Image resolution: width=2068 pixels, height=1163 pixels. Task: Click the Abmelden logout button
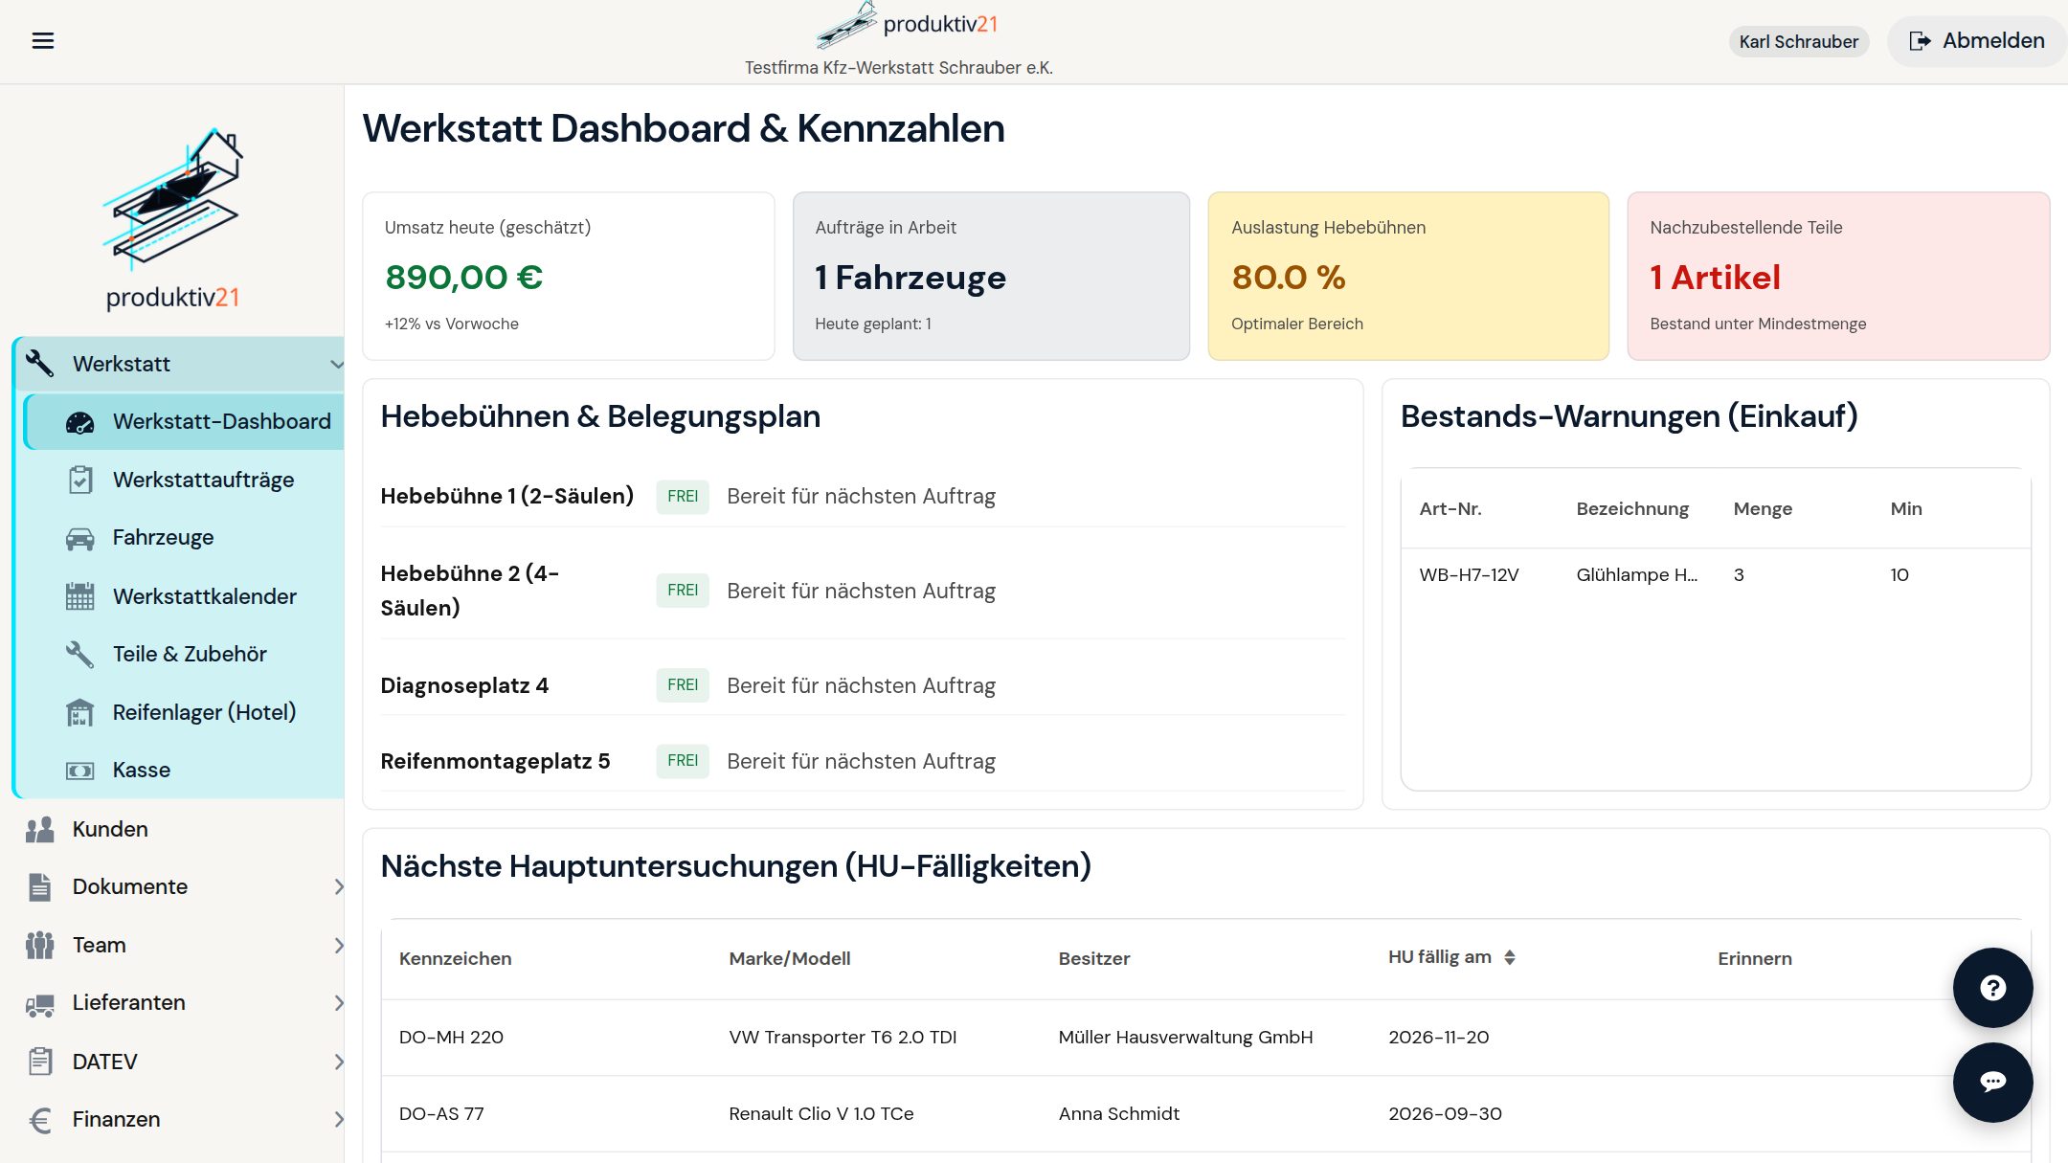(1976, 41)
